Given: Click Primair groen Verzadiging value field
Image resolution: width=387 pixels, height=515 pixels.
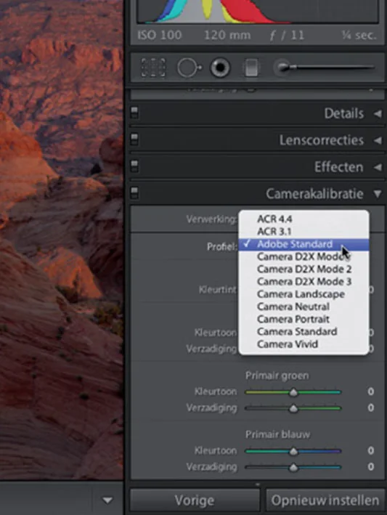Looking at the screenshot, I should (x=370, y=407).
